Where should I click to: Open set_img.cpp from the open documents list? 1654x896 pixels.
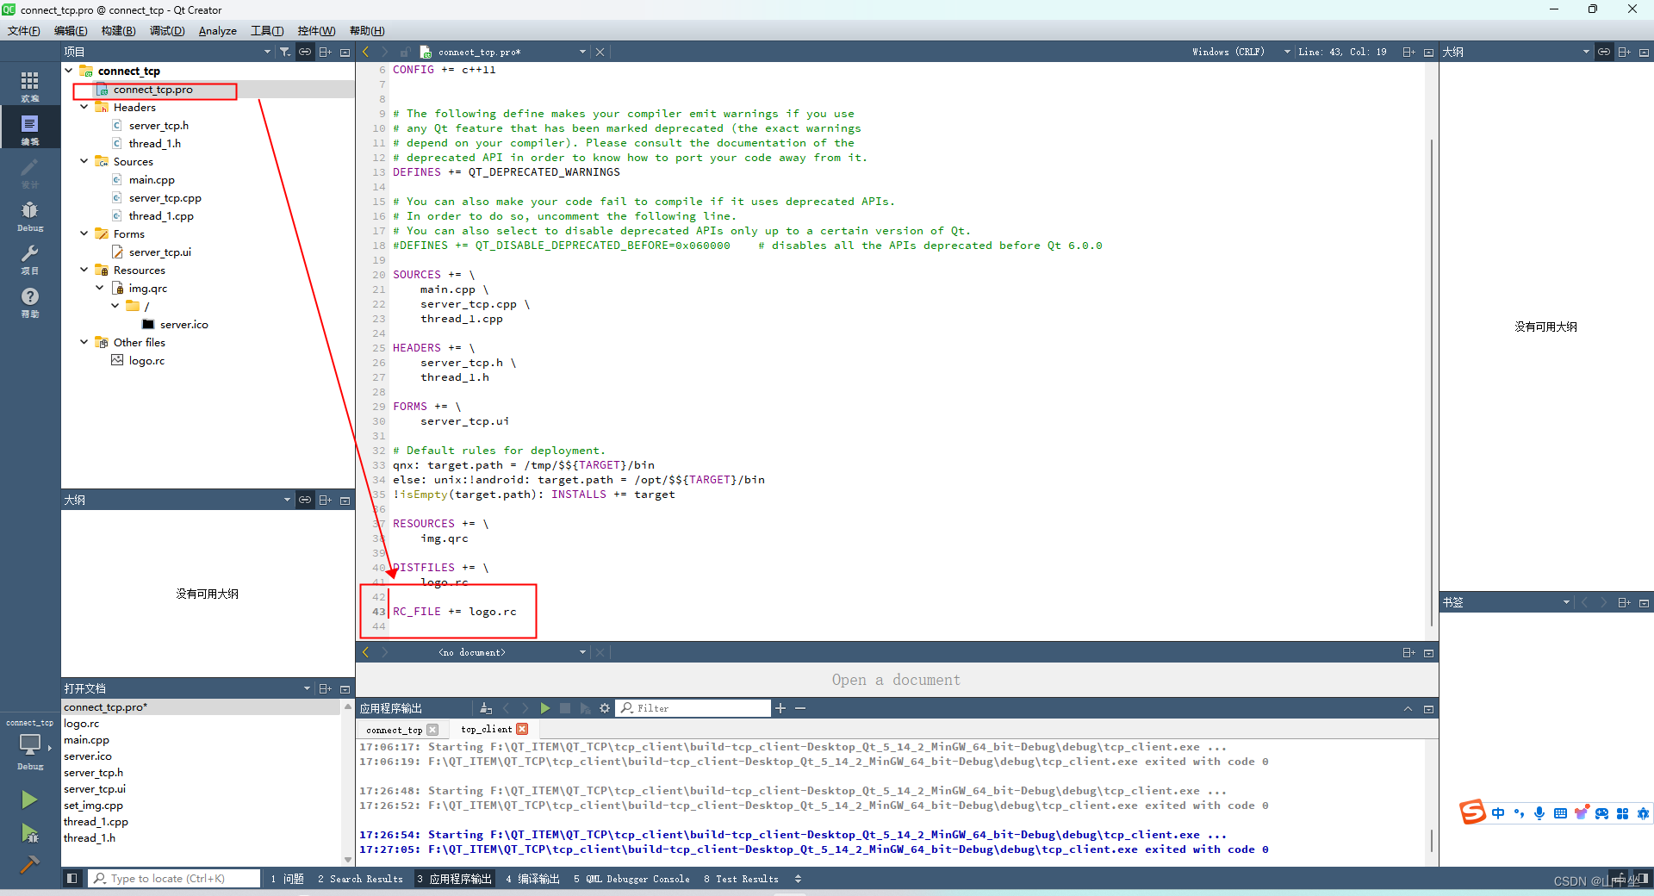click(x=93, y=805)
